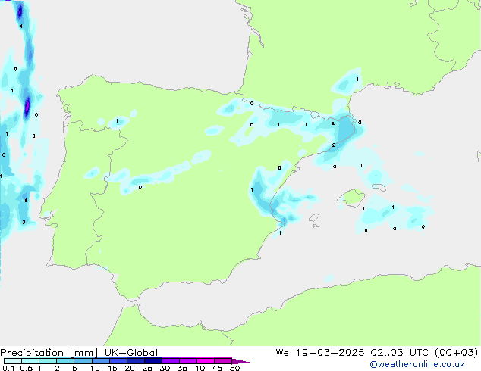
Task: Click the 'UK-Global' model label
Action: point(131,353)
